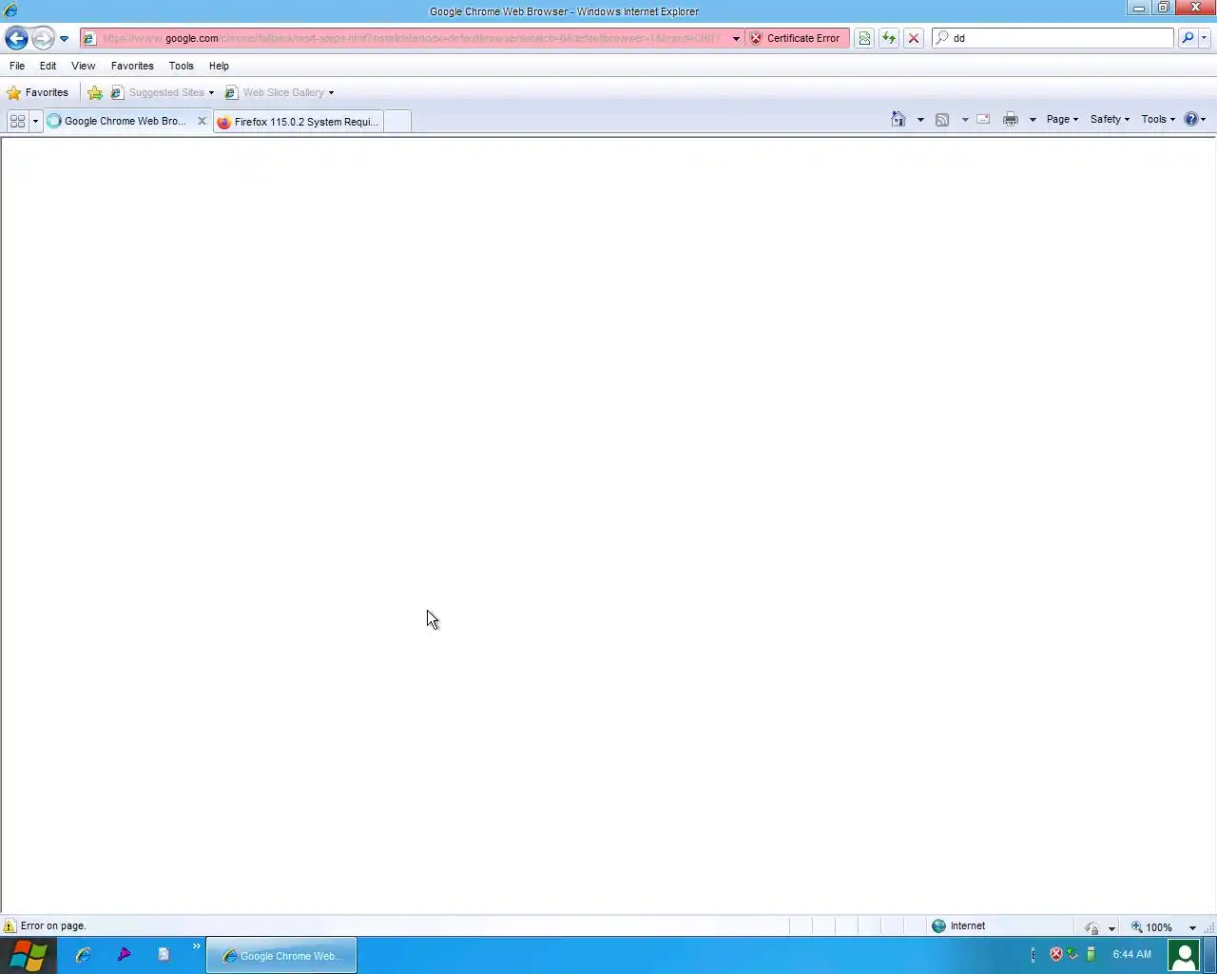
Task: Open the Tools command bar menu
Action: (x=1158, y=119)
